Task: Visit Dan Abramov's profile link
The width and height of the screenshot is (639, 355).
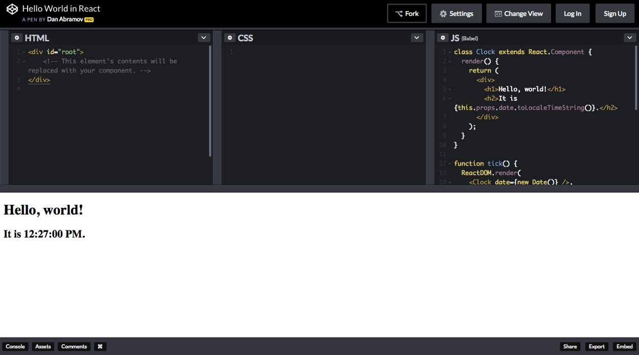Action: pyautogui.click(x=65, y=19)
